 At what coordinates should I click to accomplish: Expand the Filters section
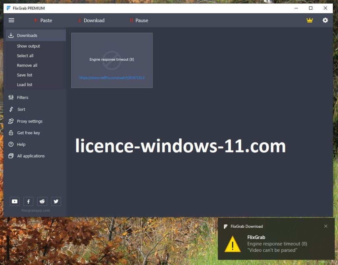tap(22, 97)
